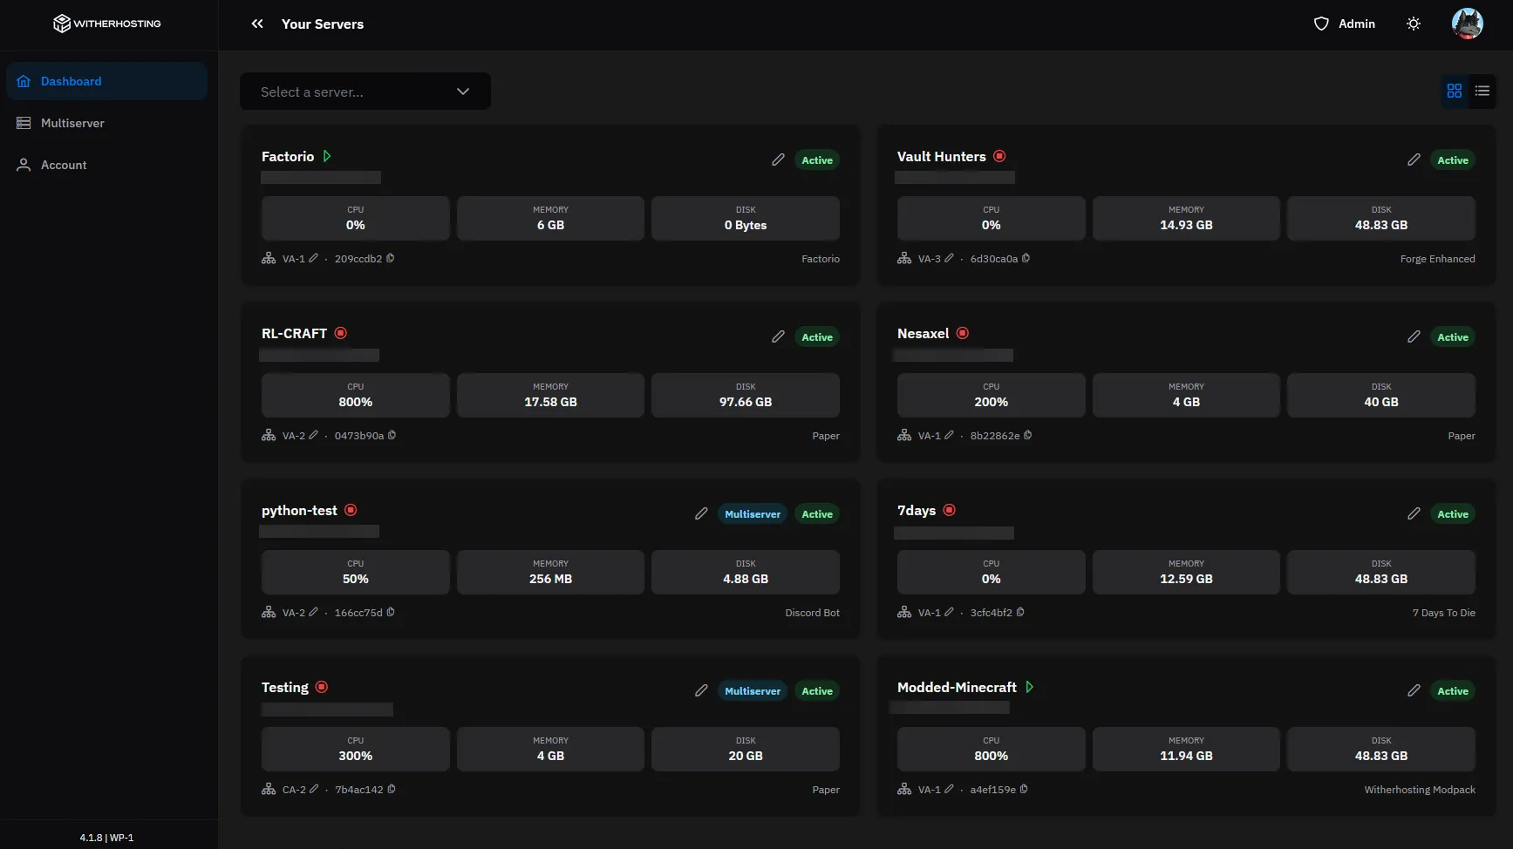The image size is (1513, 849).
Task: Copy the 7days ID 3cfc4bf2
Action: click(1020, 612)
